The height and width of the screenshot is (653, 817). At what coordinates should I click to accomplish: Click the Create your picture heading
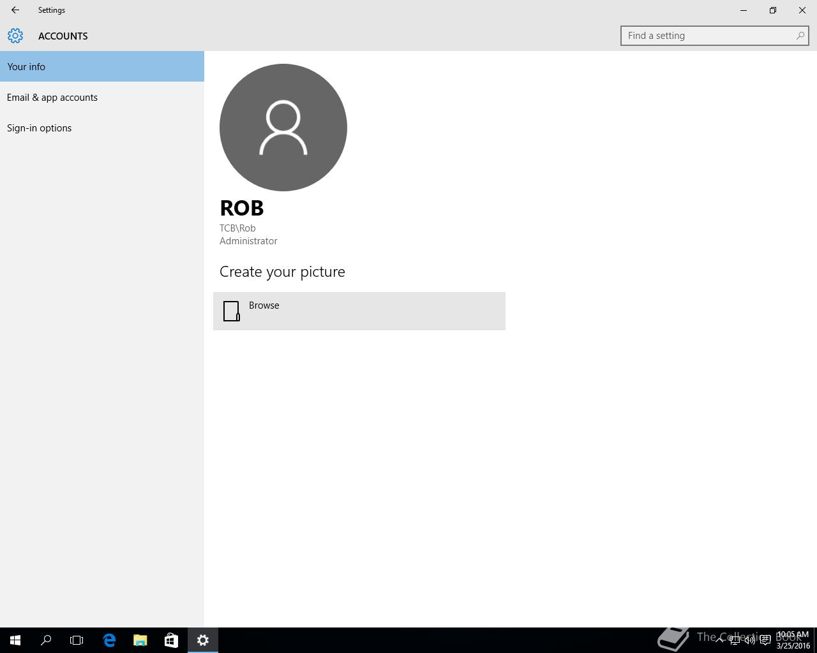tap(282, 272)
